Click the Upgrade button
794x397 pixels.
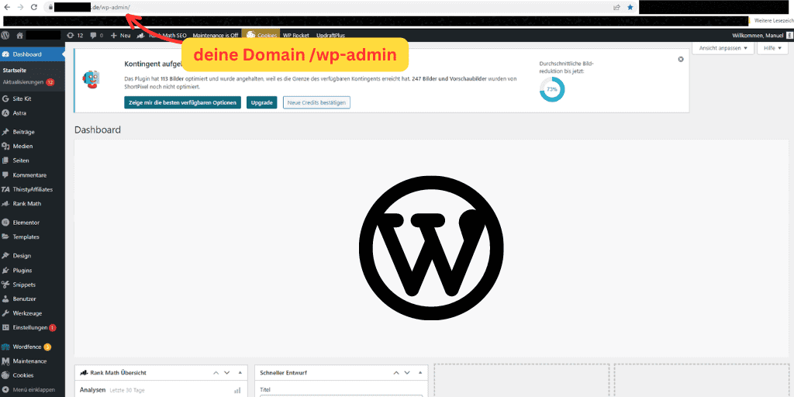tap(262, 102)
